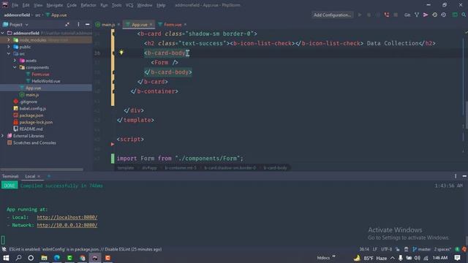Select package.json in project tree
Image resolution: width=468 pixels, height=263 pixels.
click(x=31, y=115)
